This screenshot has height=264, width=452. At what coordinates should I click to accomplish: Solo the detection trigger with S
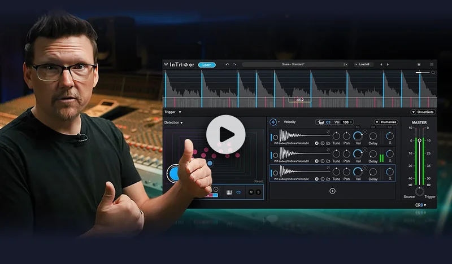point(258,192)
